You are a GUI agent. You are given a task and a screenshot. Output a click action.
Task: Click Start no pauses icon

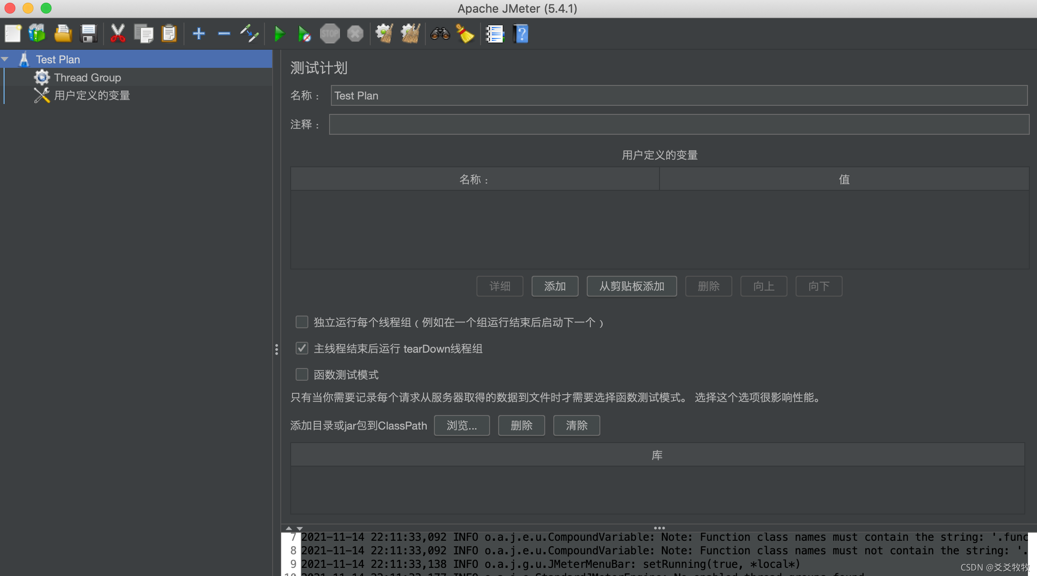pyautogui.click(x=304, y=34)
